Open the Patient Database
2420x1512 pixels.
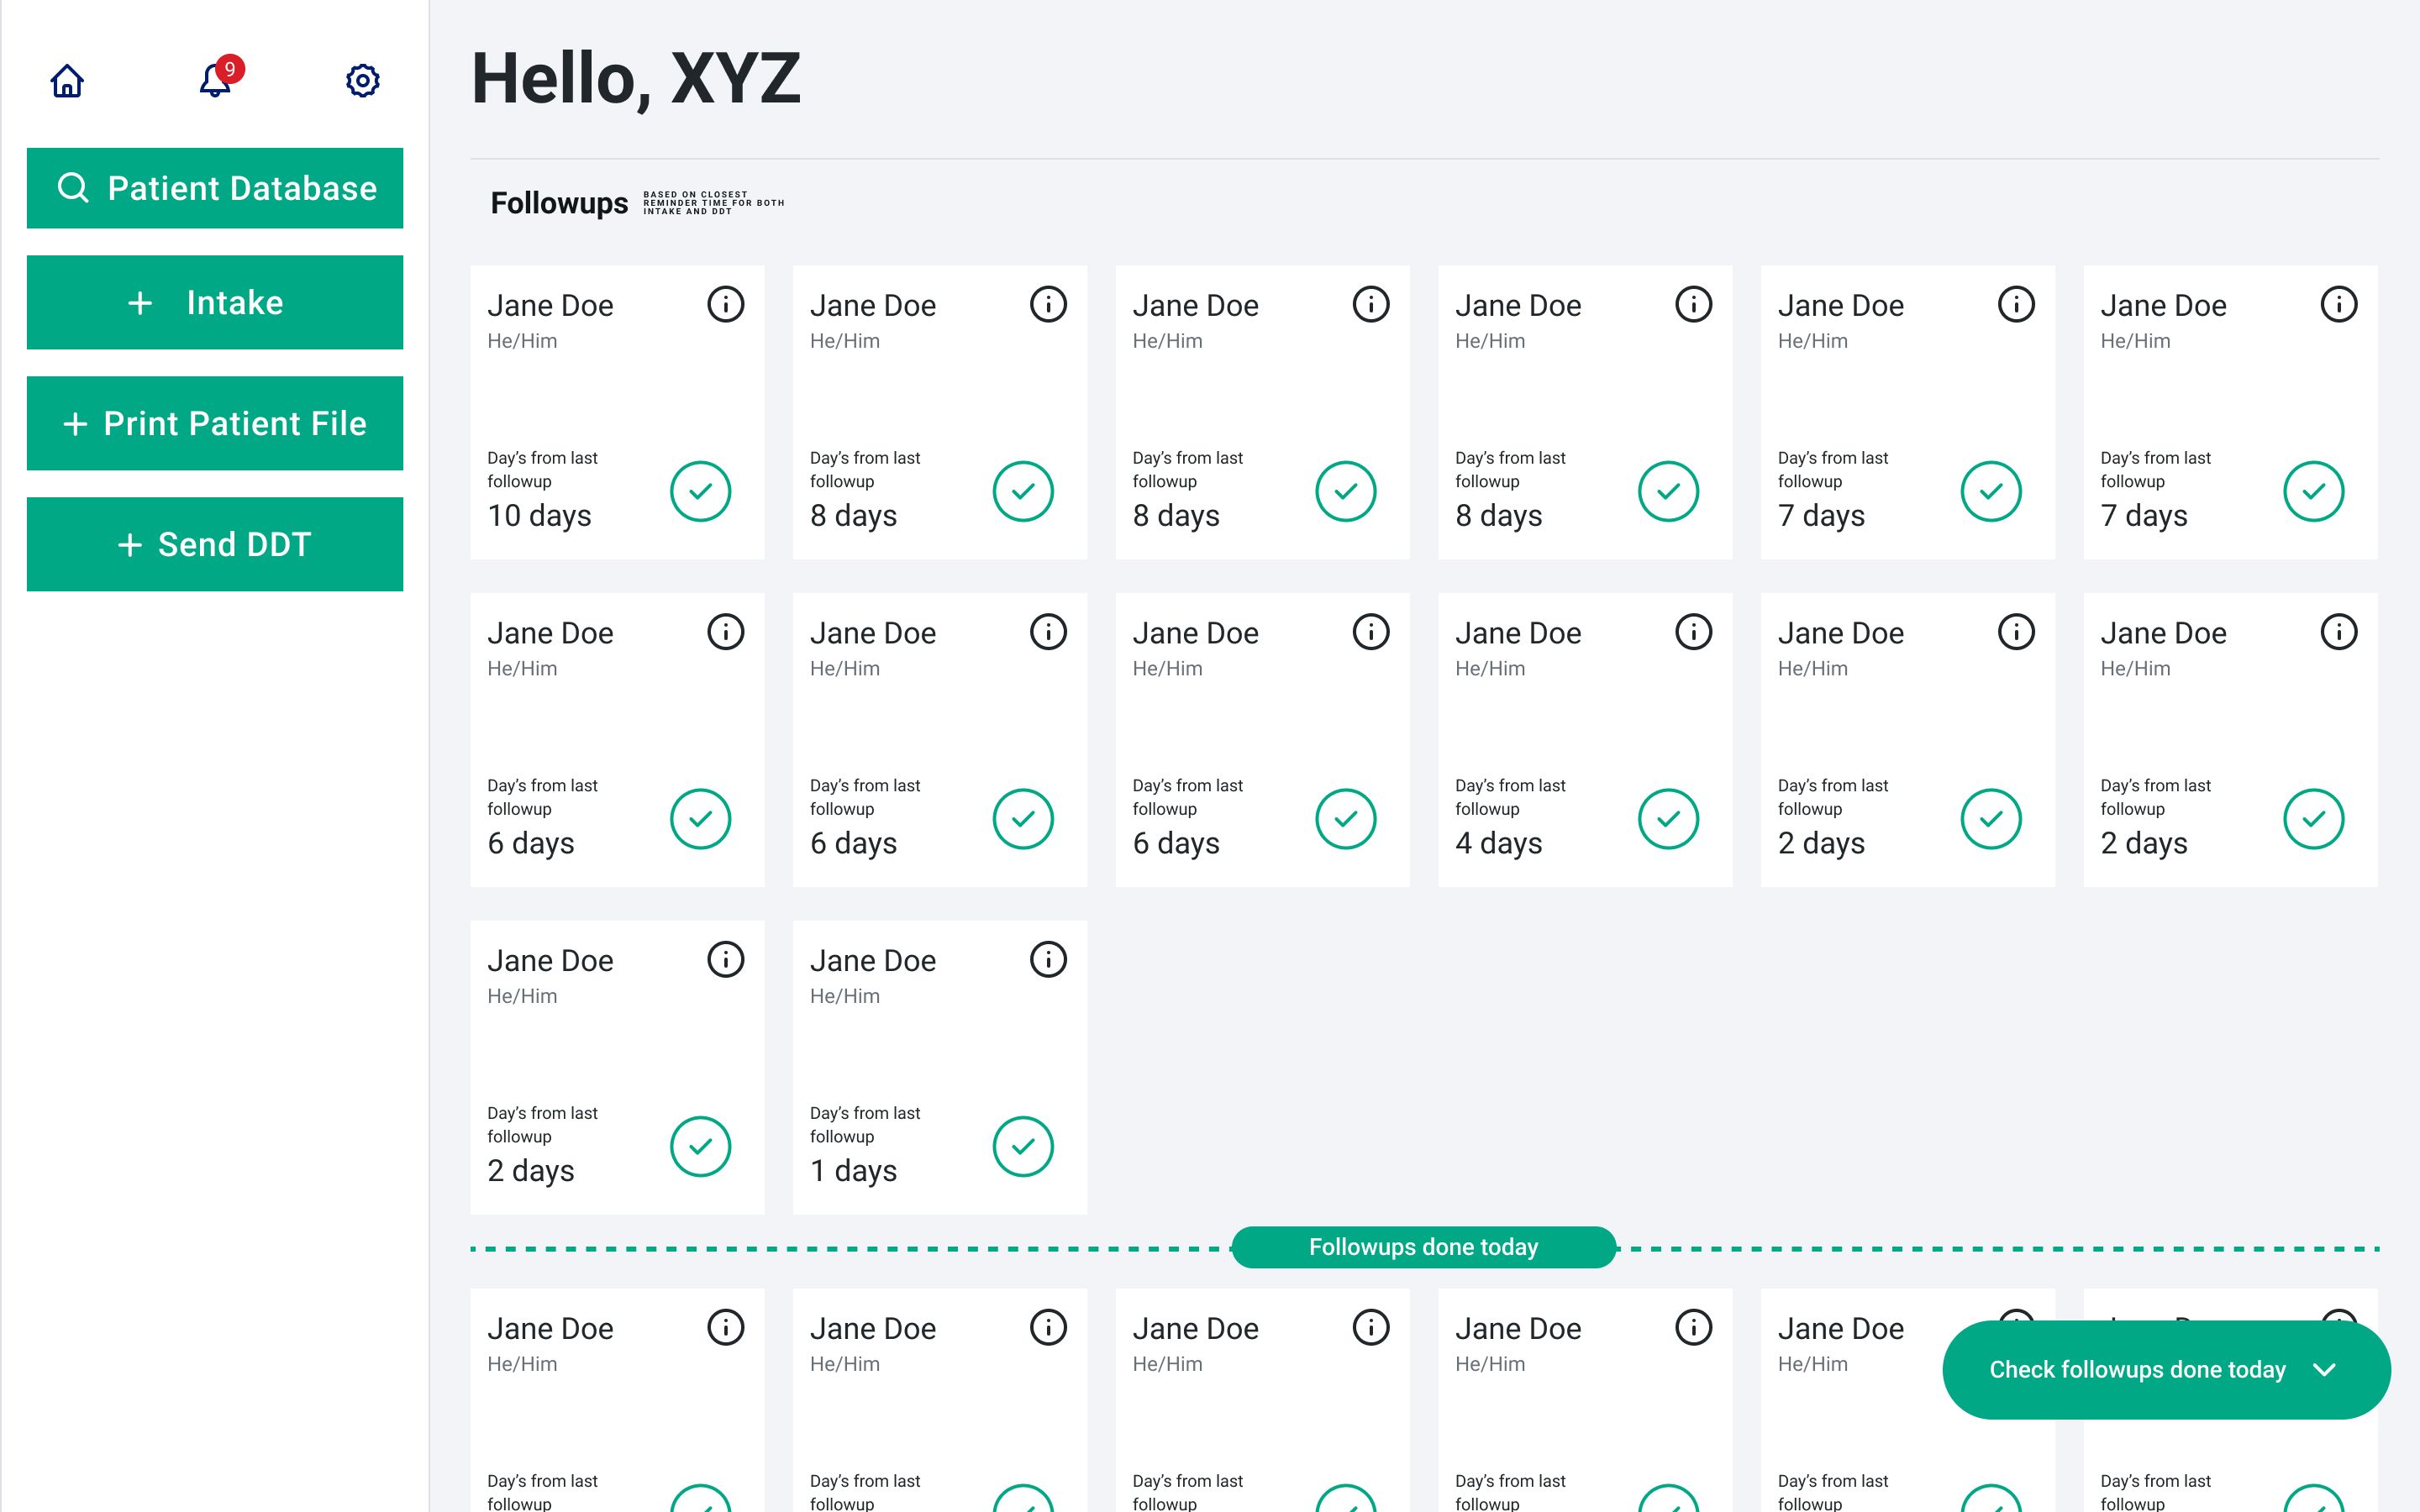[214, 187]
